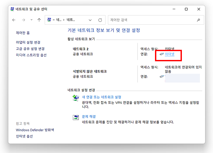Open the 이더넷 connection link
This screenshot has width=213, height=153.
pos(169,54)
